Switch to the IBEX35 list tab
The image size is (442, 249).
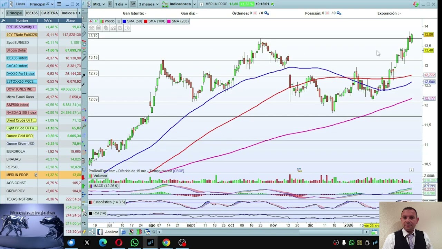[32, 13]
